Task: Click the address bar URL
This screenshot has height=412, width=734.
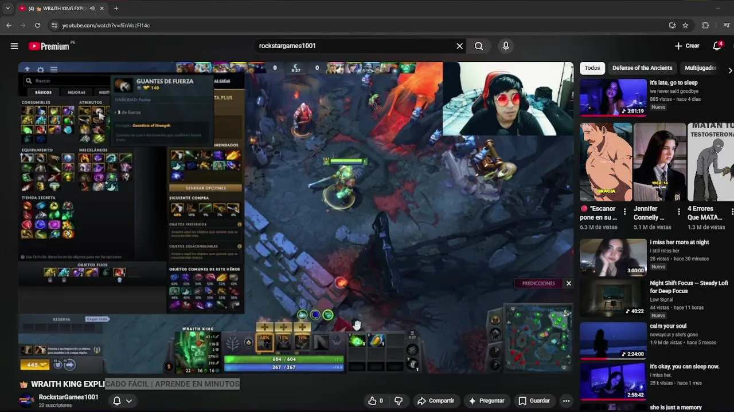Action: (106, 25)
